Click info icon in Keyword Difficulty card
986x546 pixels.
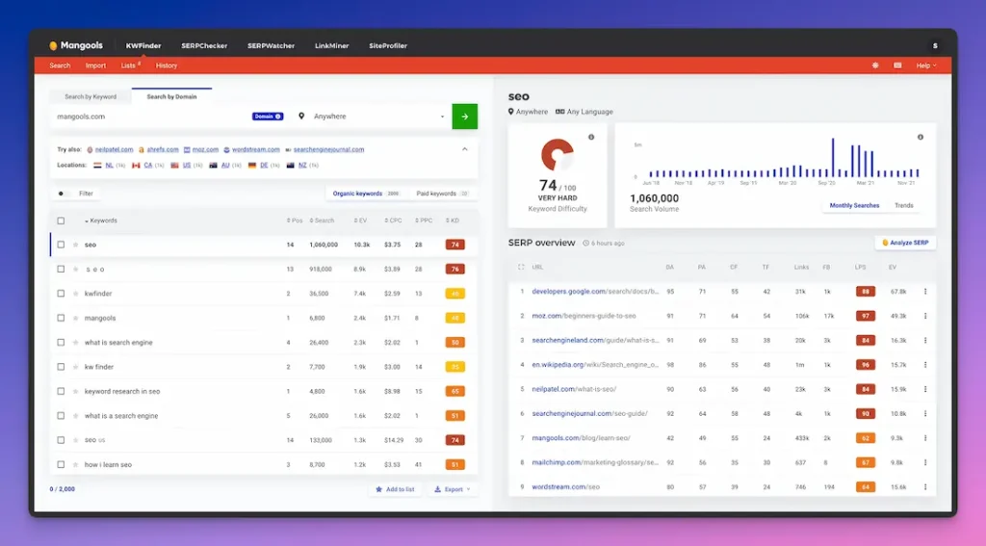[591, 138]
